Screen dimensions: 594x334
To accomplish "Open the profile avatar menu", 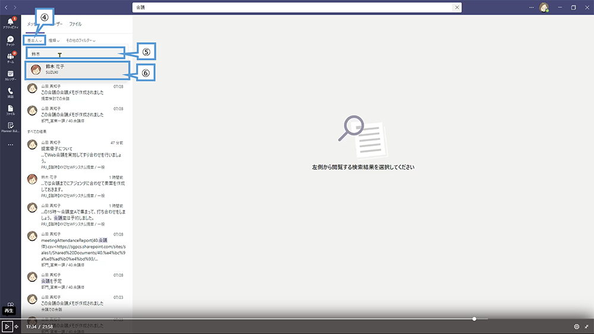I will coord(544,7).
